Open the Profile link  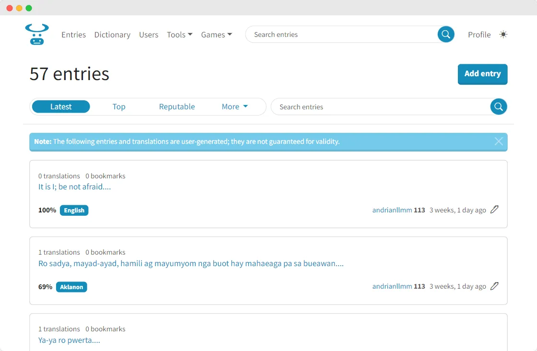(479, 35)
